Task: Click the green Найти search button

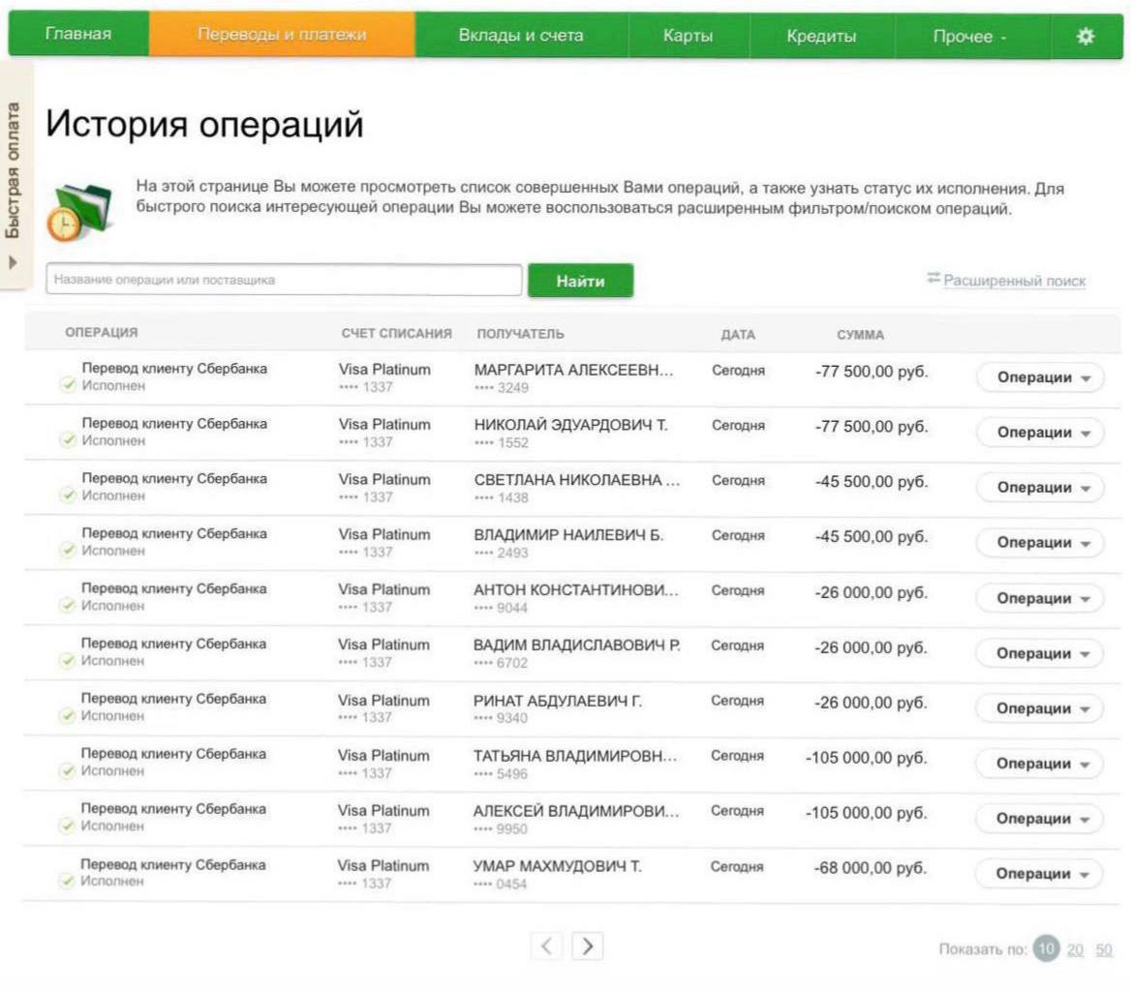Action: (x=580, y=281)
